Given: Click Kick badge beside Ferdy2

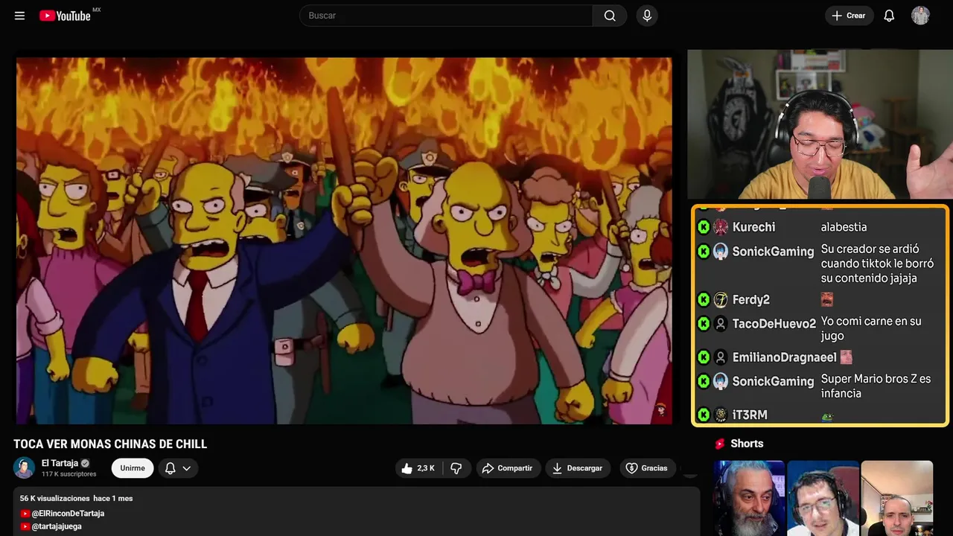Looking at the screenshot, I should (704, 300).
